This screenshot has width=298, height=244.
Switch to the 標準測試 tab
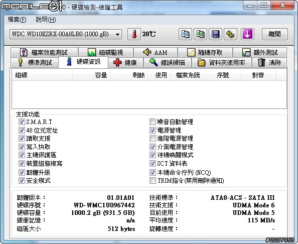pyautogui.click(x=35, y=62)
